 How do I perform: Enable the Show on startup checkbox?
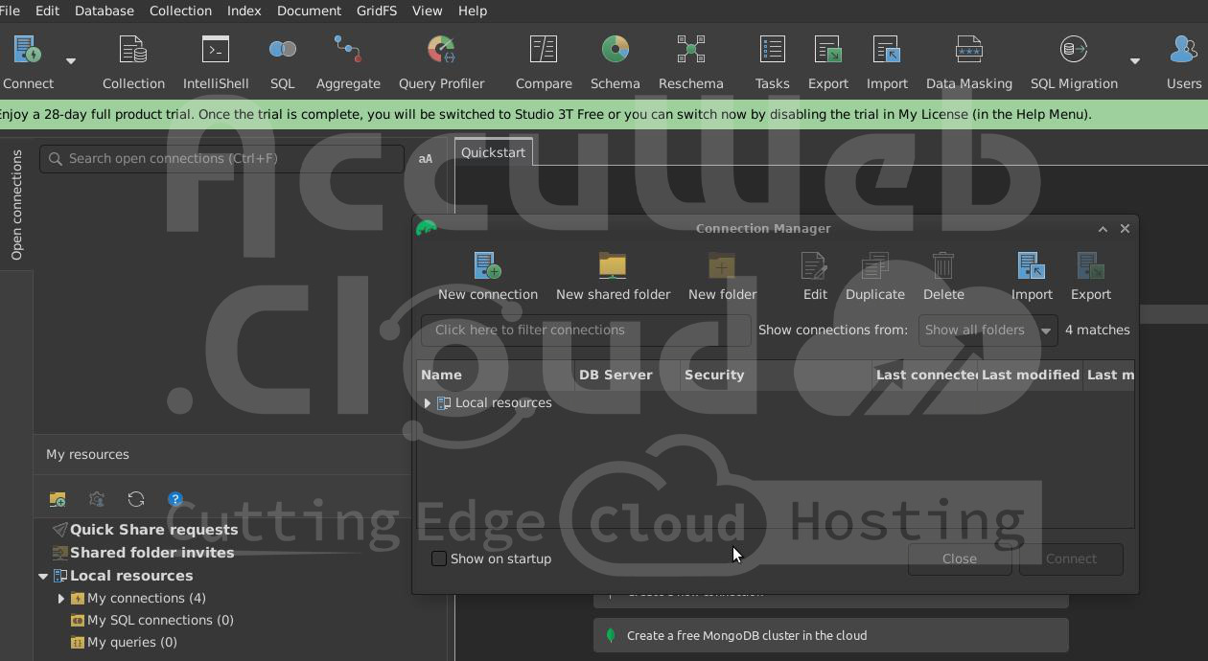[439, 558]
